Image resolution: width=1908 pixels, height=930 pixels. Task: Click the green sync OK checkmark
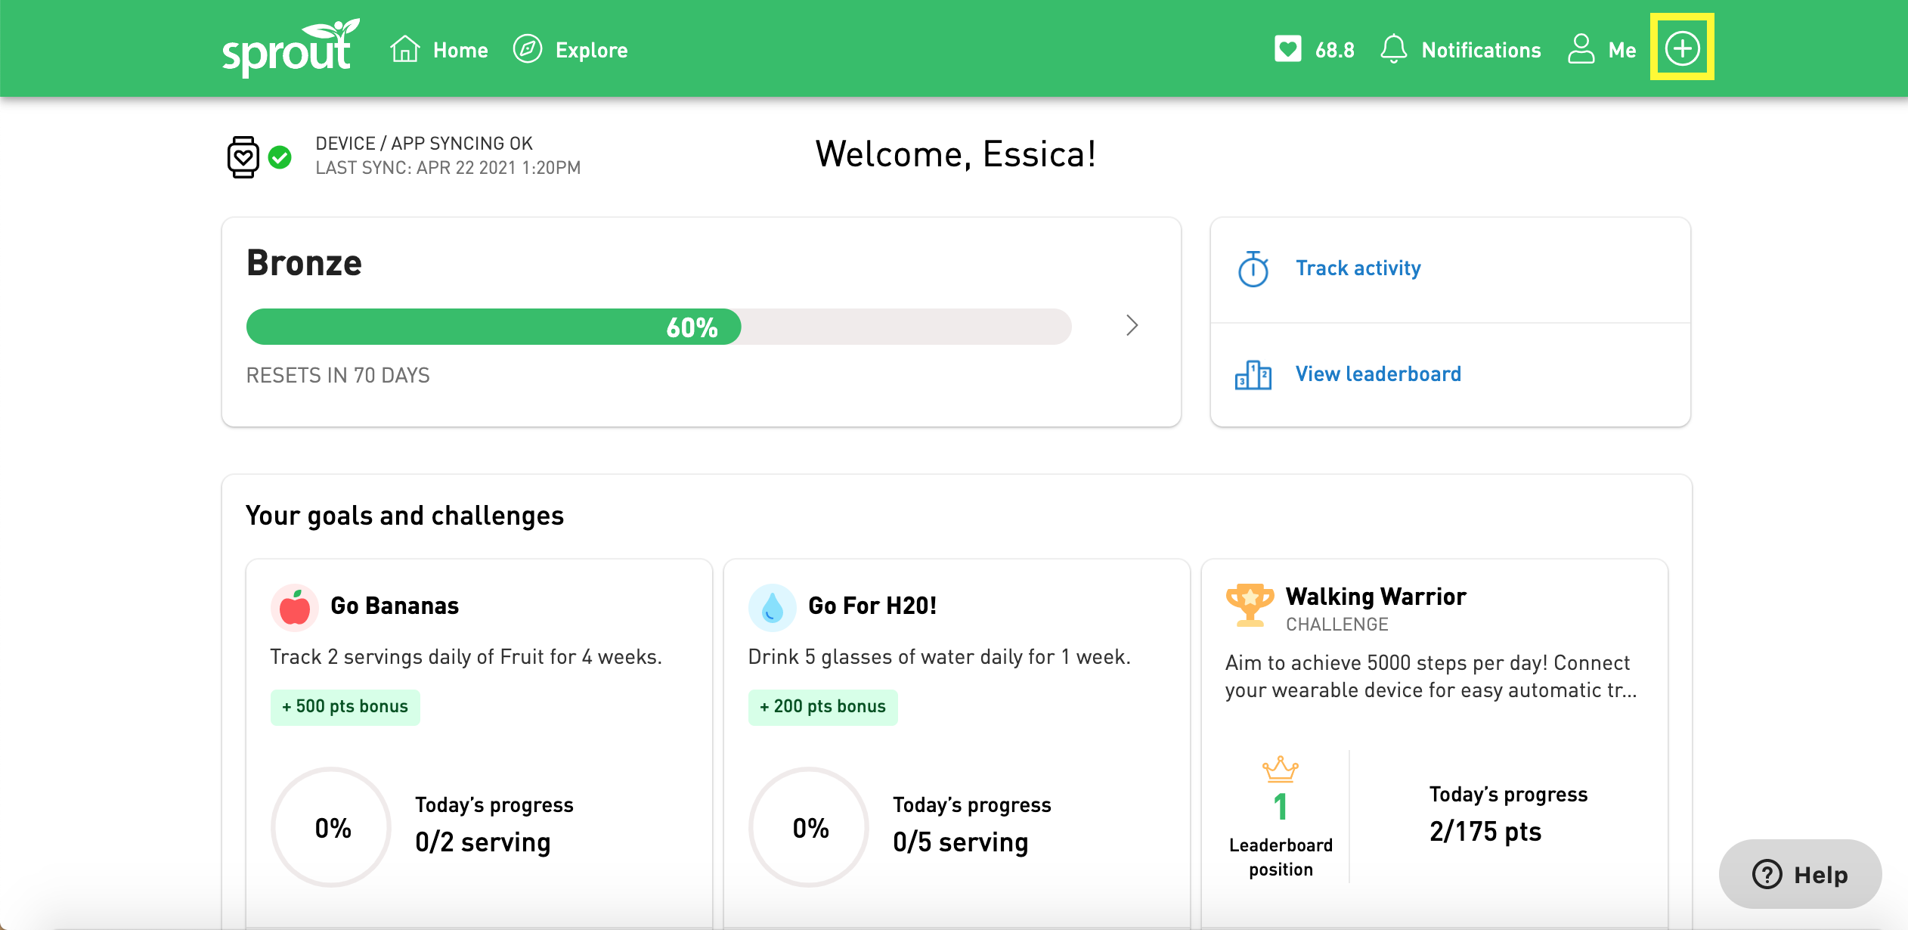click(x=280, y=157)
